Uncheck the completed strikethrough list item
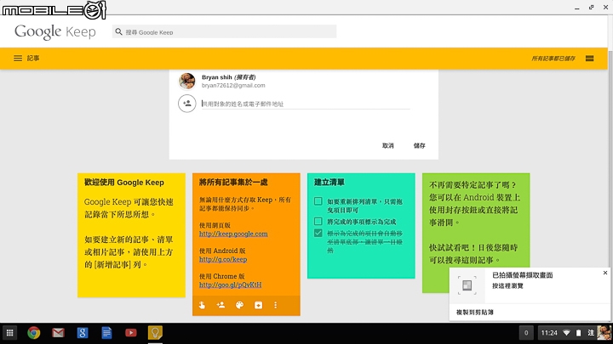This screenshot has width=613, height=344. [x=318, y=234]
